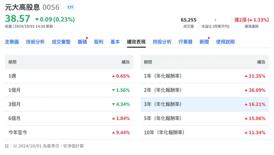Click the right table 績效 column header

261,62
